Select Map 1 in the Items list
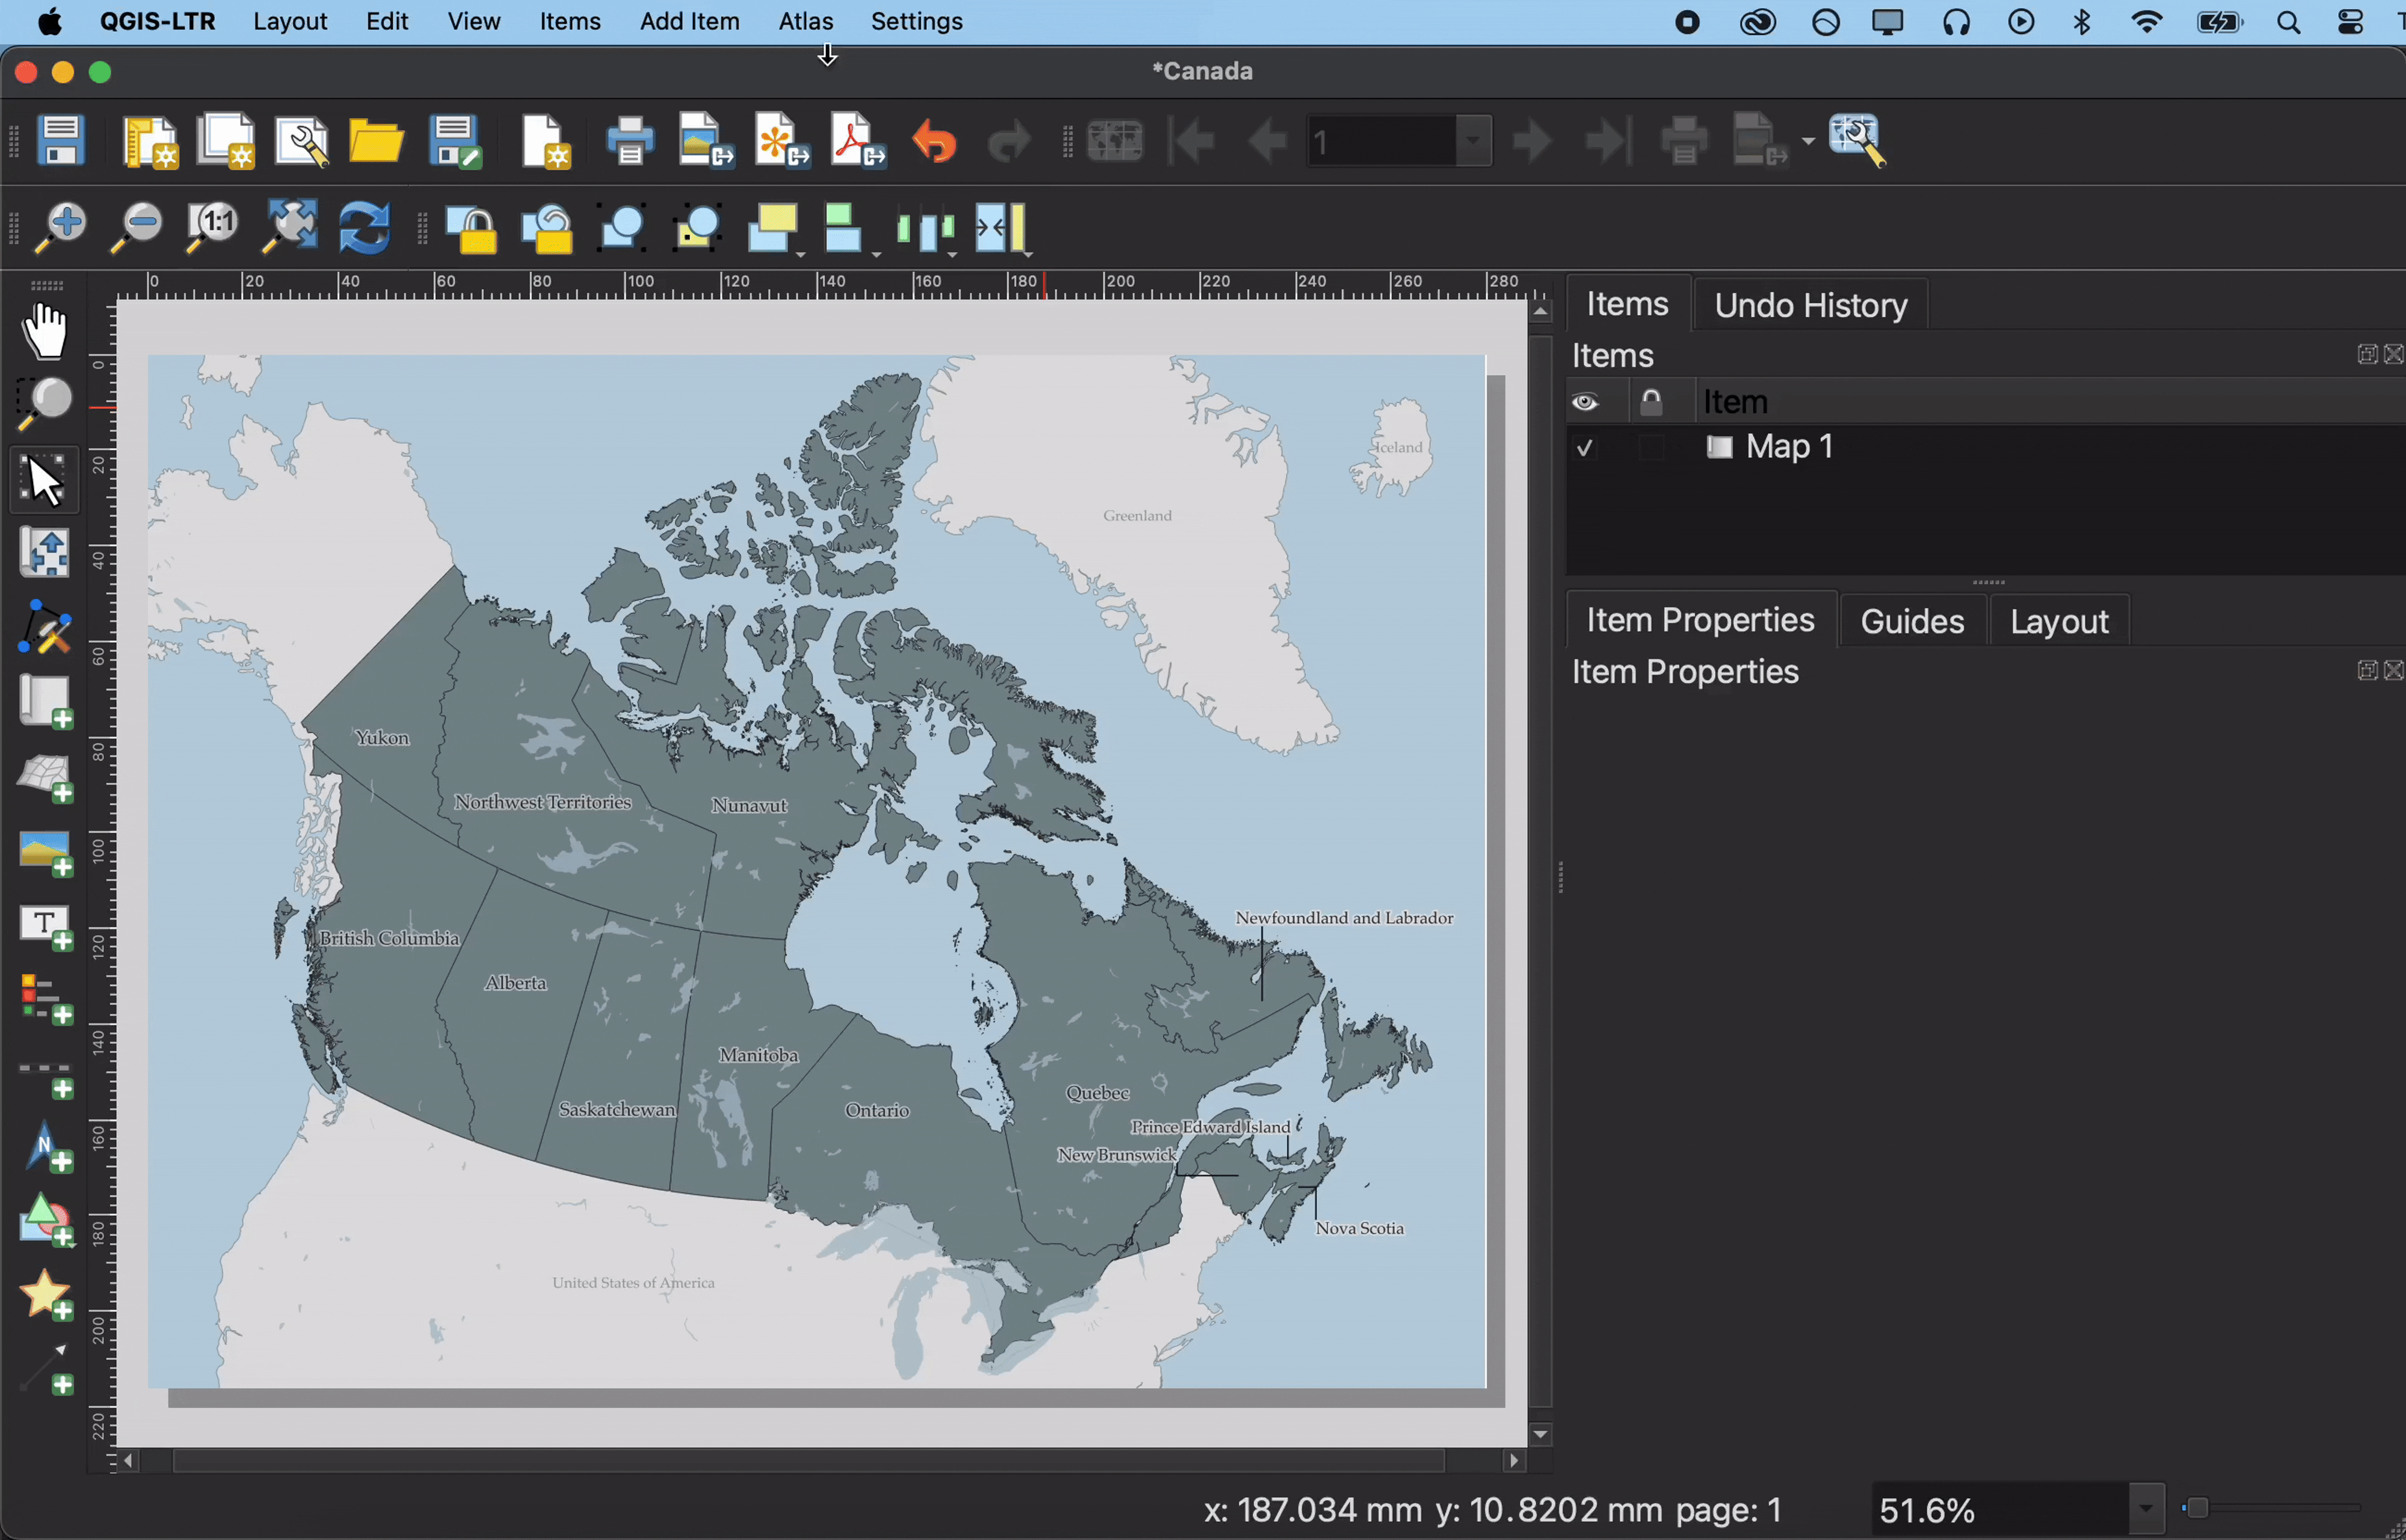The image size is (2406, 1540). point(1788,447)
